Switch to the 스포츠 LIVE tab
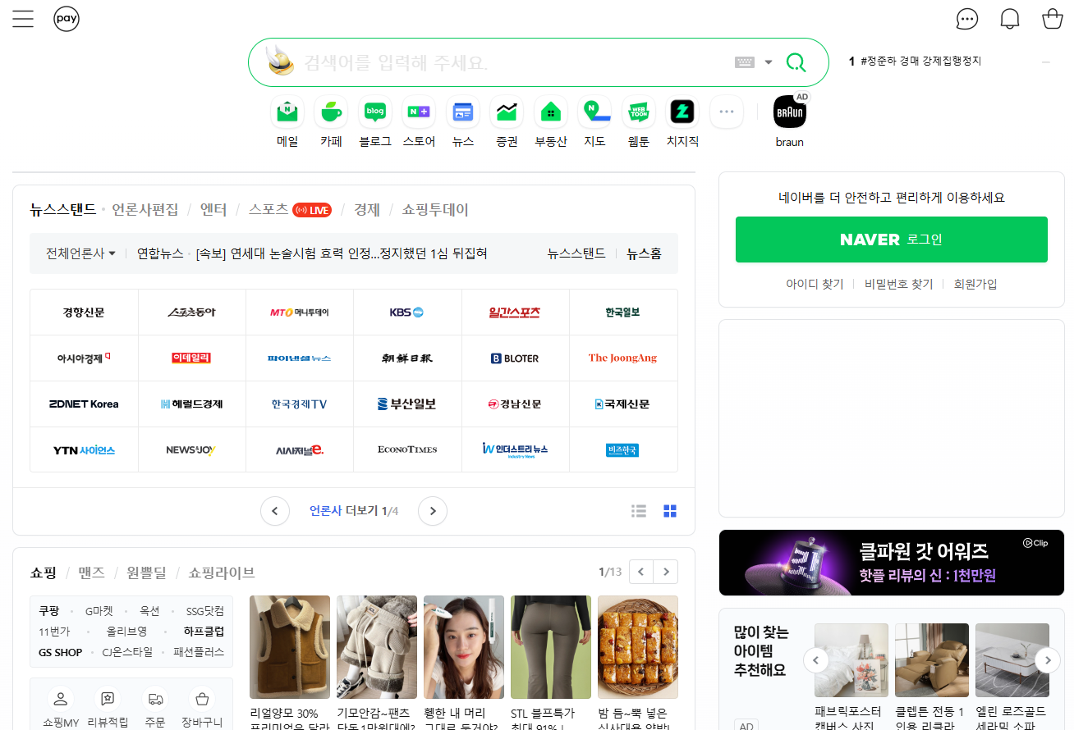1074x730 pixels. pos(290,209)
